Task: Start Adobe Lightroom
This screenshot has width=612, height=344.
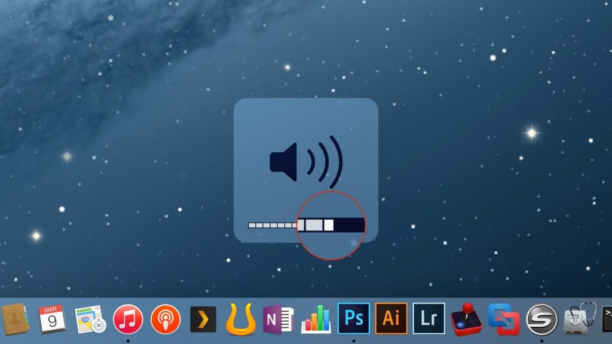Action: coord(429,318)
